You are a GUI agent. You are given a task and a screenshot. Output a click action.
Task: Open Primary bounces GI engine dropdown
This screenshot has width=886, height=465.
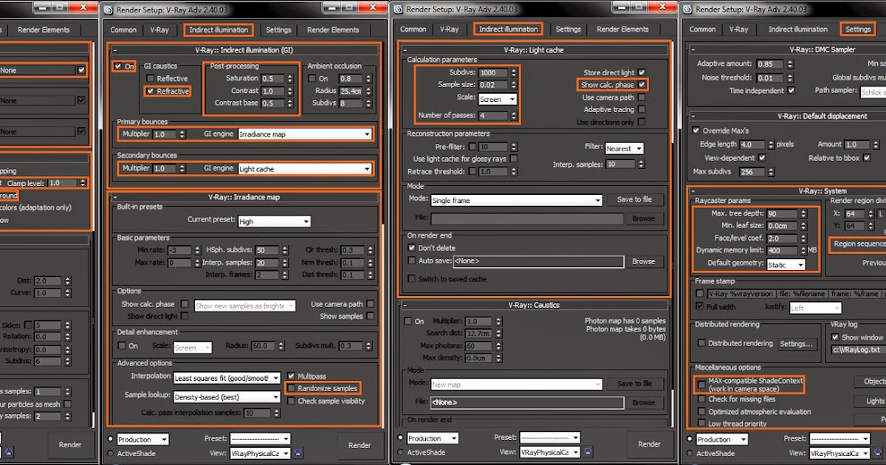(x=304, y=134)
